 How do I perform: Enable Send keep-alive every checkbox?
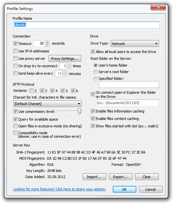tap(15, 73)
